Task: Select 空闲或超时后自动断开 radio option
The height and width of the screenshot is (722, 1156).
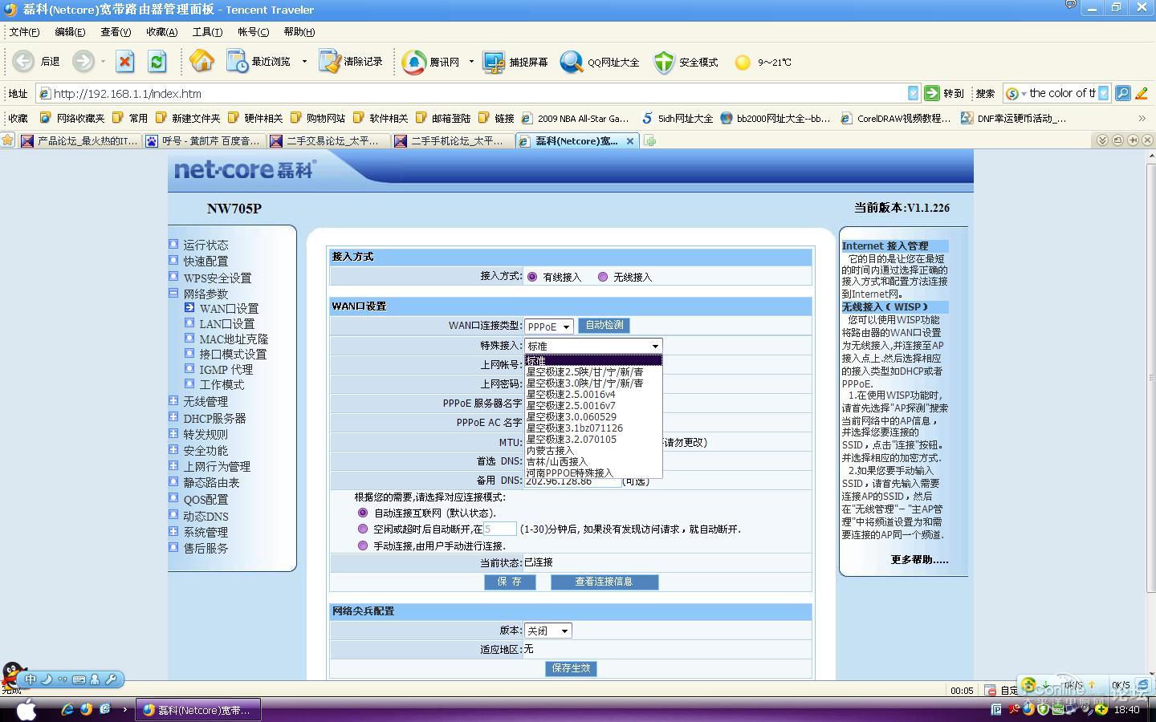Action: [363, 529]
